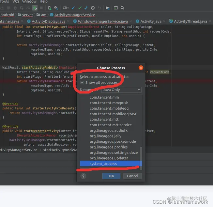The image size is (213, 207).
Task: Toggle Show all processes checkbox
Action: pyautogui.click(x=82, y=82)
